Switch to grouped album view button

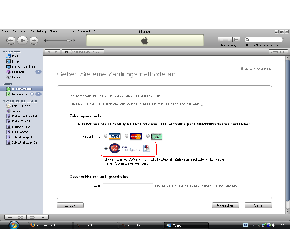tap(229, 40)
